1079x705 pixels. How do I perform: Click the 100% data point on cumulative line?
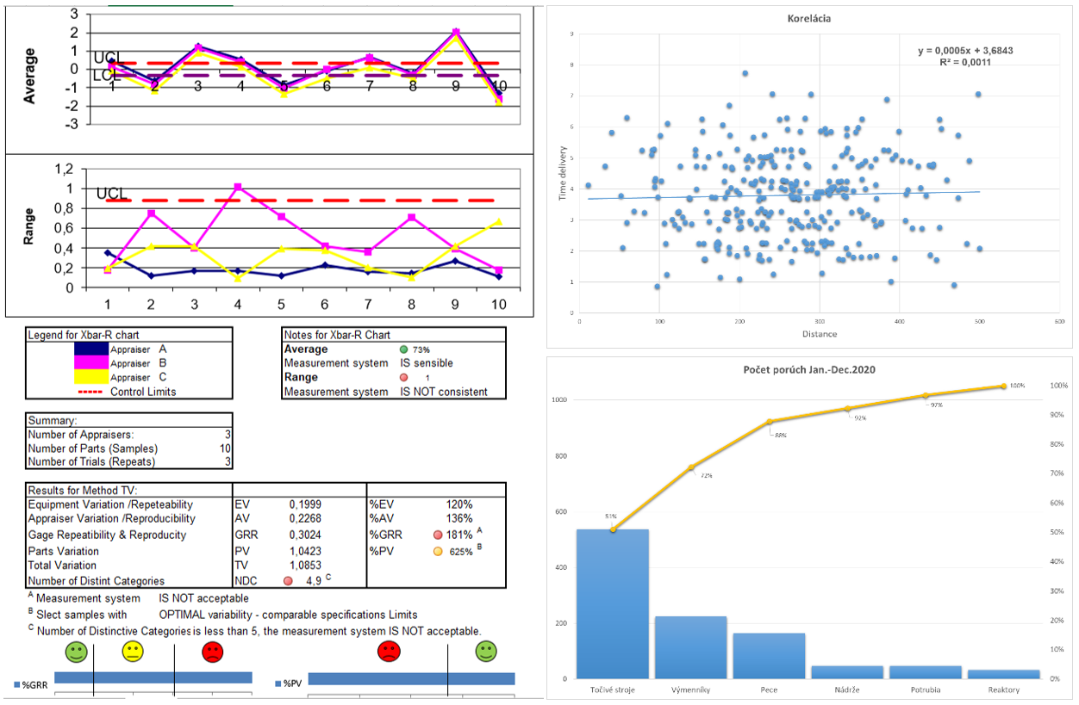[x=1003, y=387]
